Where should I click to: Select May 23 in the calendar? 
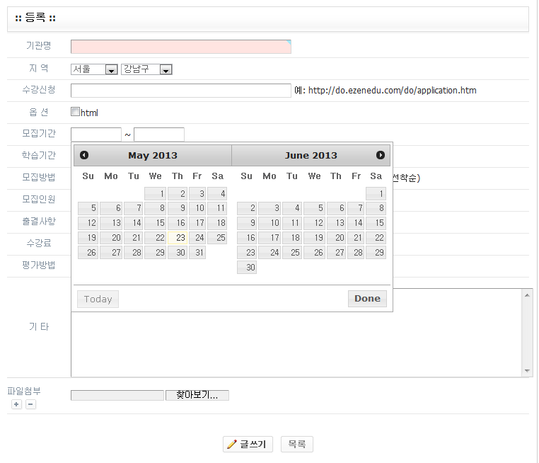[x=178, y=238]
